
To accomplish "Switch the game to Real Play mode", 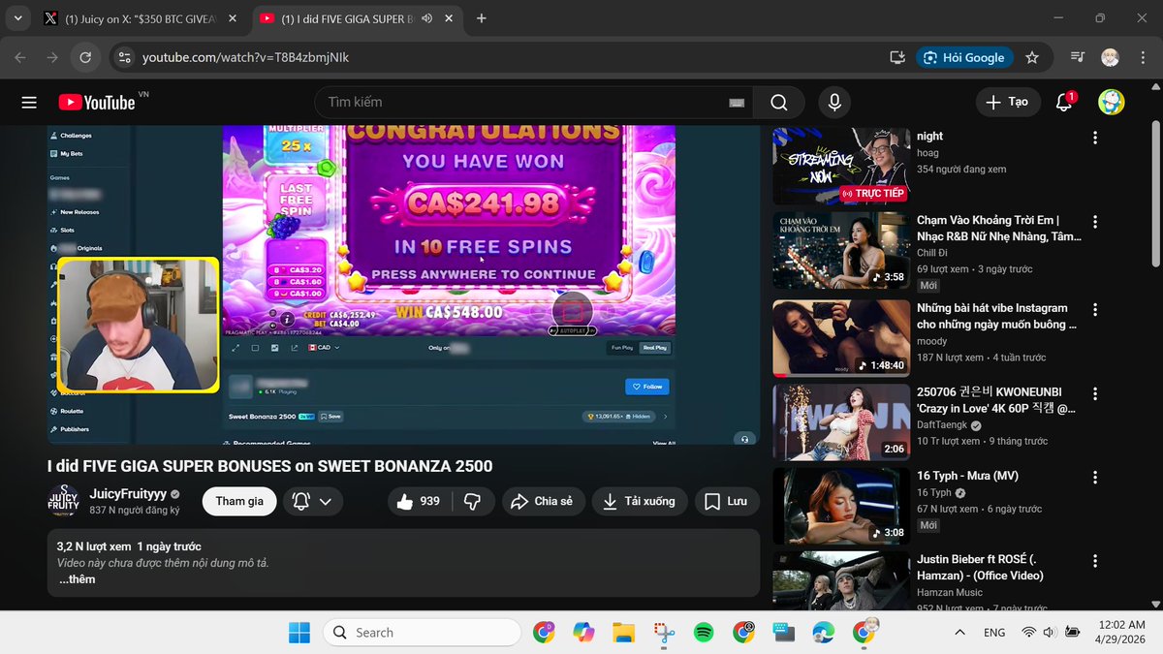I will 654,348.
